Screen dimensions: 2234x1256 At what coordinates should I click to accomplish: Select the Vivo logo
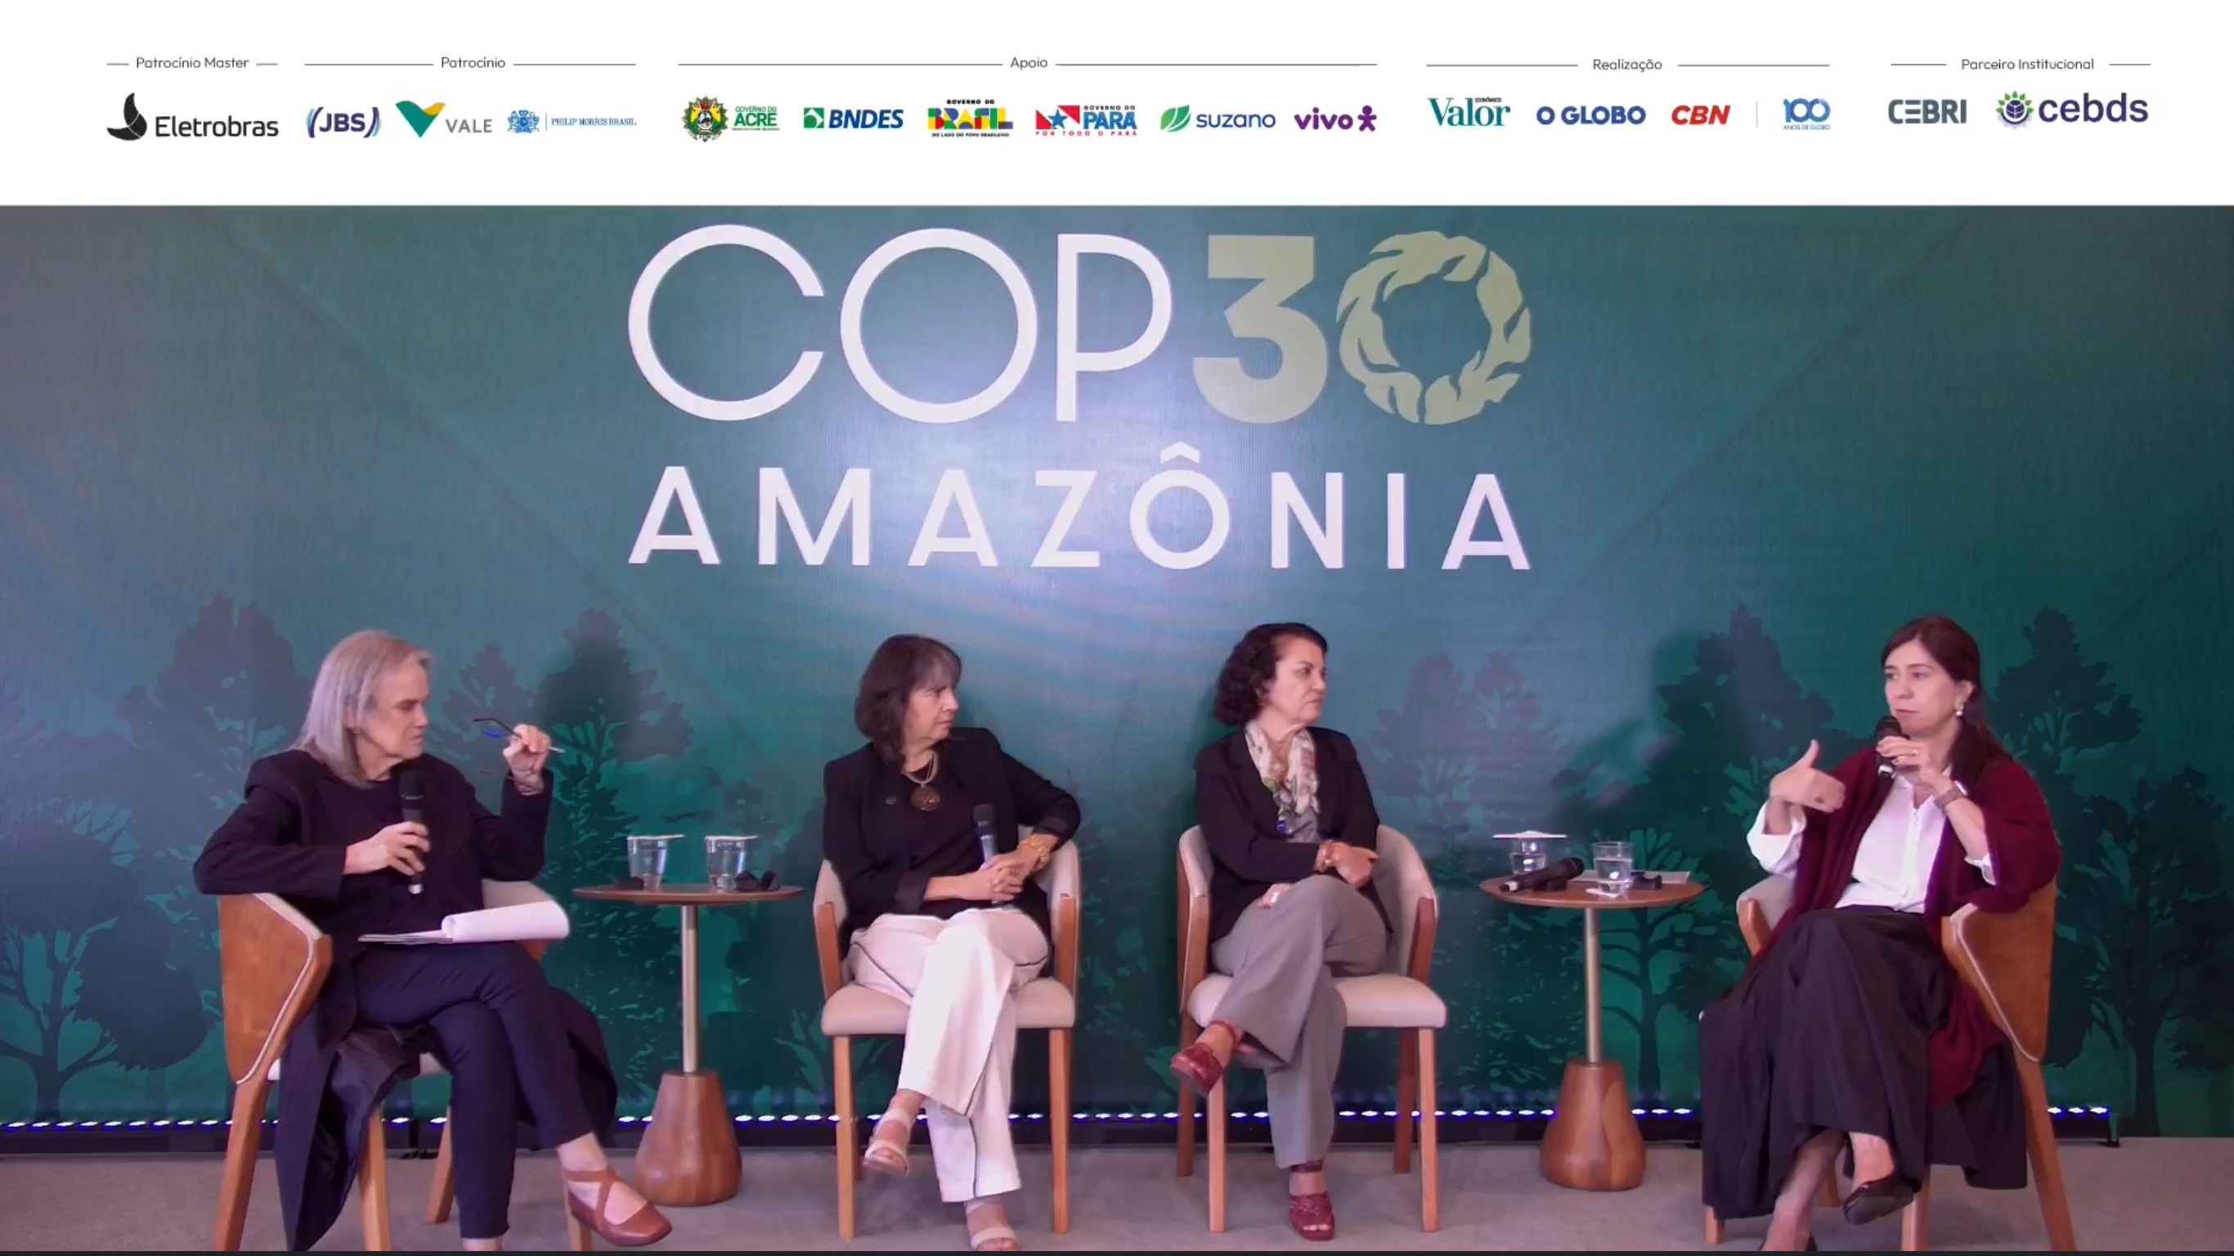[x=1335, y=119]
